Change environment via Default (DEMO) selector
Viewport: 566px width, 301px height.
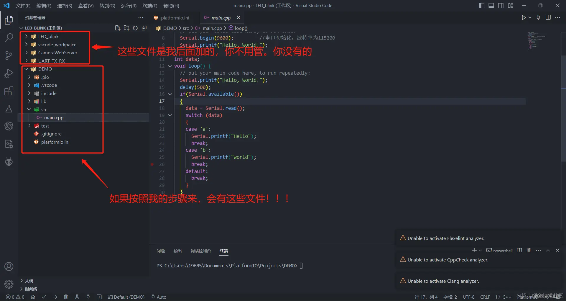point(126,297)
